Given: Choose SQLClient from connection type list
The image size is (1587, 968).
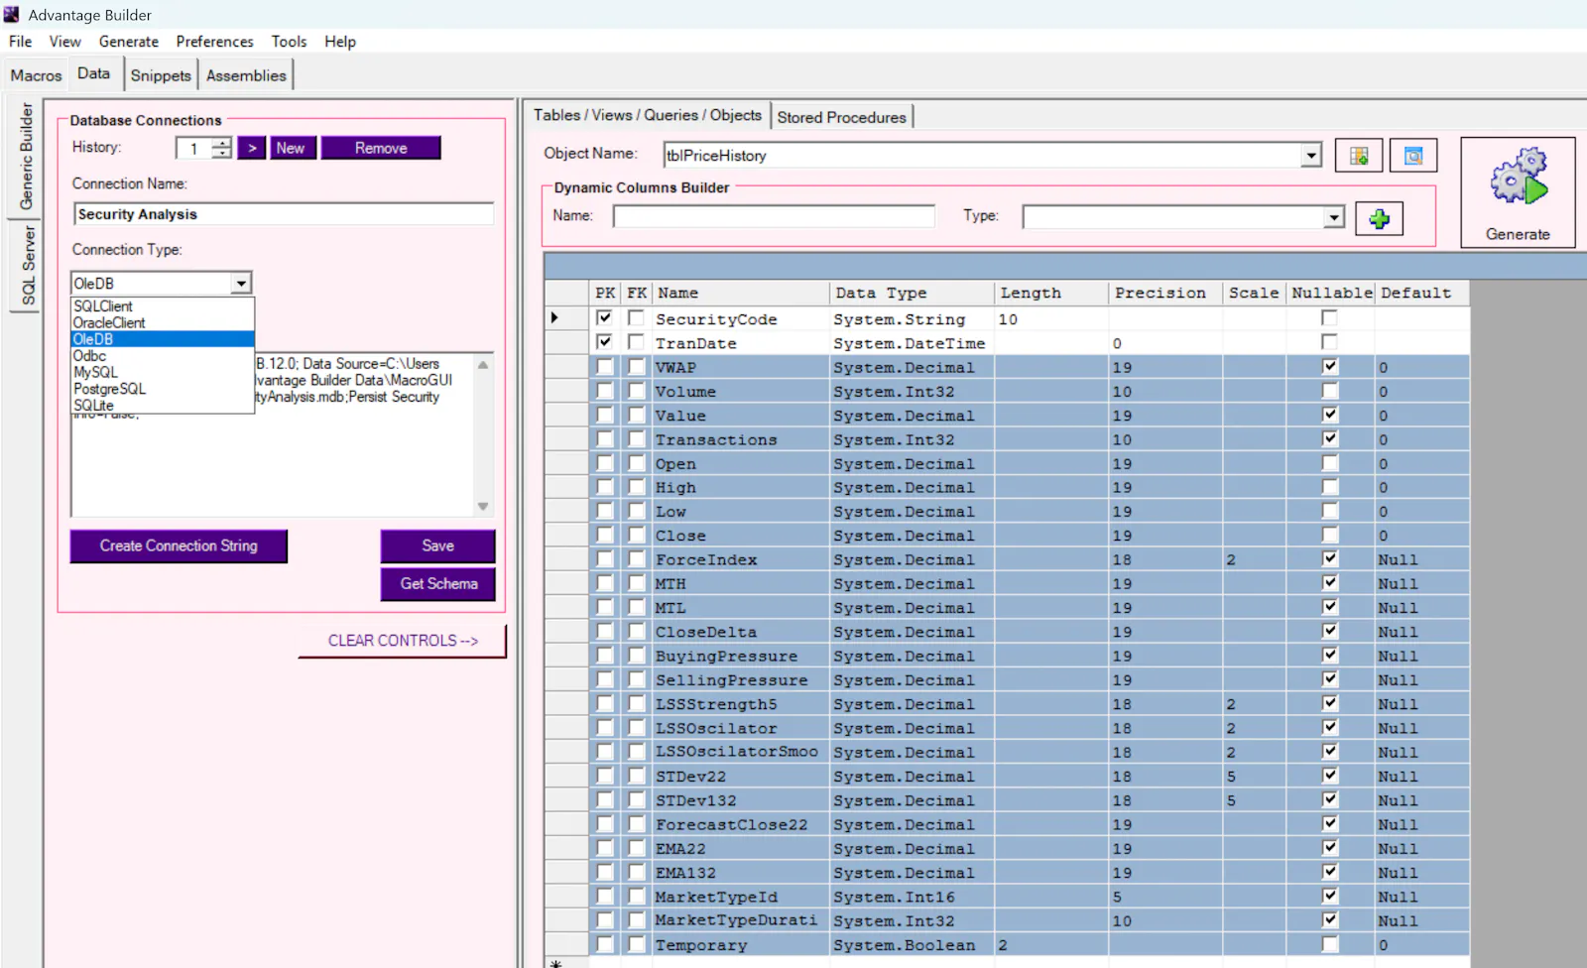Looking at the screenshot, I should [x=163, y=305].
